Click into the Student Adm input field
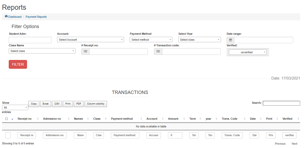This screenshot has width=304, height=148. click(30, 40)
